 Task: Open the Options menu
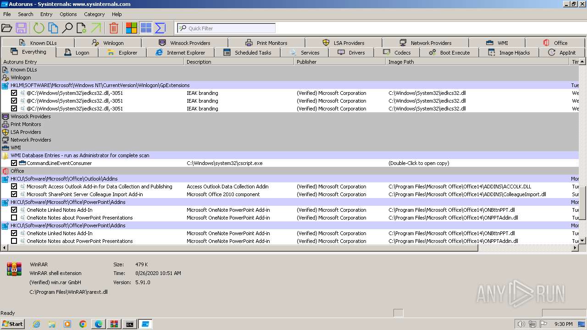[x=68, y=14]
